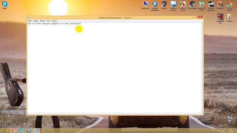Select the red-green fan desktop shortcut
Screen dimensions: 237x133
pyautogui.click(x=183, y=6)
